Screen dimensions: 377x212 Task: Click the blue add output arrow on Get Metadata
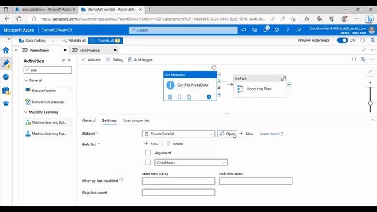click(209, 97)
